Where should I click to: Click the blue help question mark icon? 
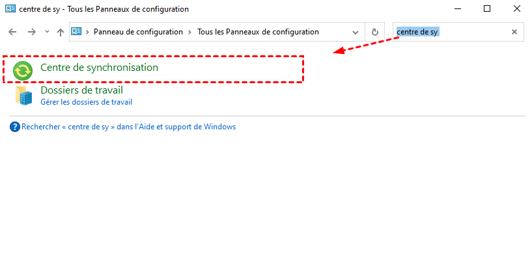pos(15,127)
